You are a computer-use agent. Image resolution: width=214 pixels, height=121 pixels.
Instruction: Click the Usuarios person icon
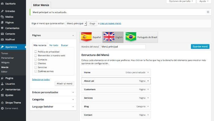pos(2,84)
